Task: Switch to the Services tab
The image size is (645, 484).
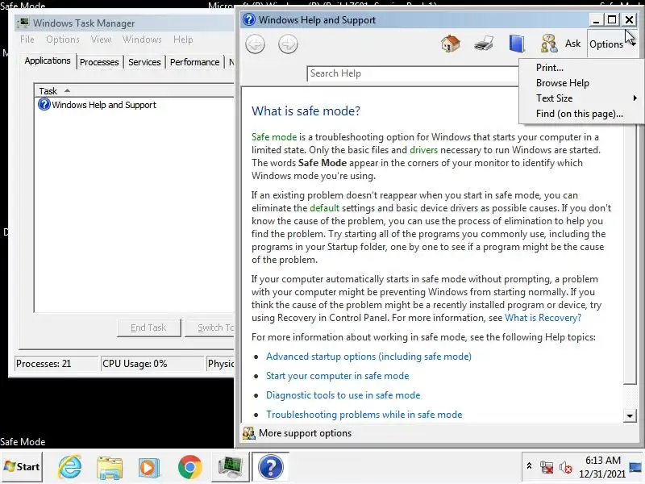Action: (x=144, y=62)
